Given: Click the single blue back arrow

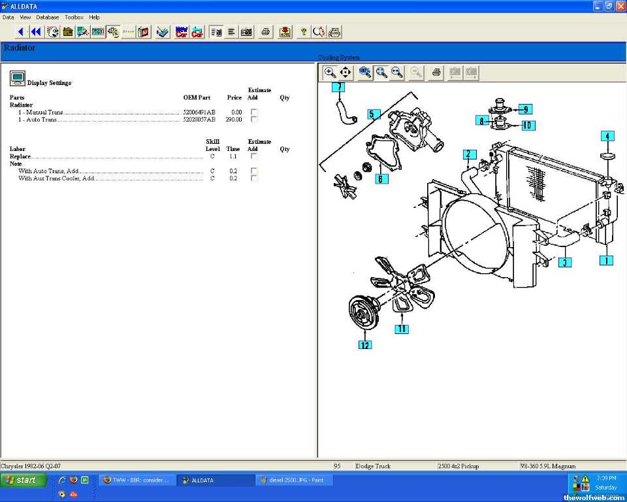Looking at the screenshot, I should coord(21,31).
